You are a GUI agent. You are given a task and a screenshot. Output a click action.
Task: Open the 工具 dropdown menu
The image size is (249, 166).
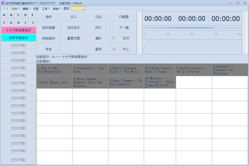point(45,9)
